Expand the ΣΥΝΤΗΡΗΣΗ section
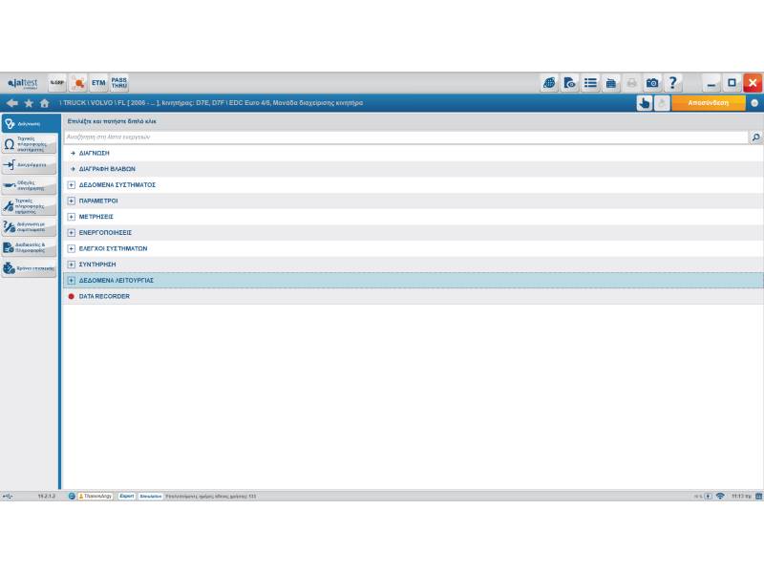 pos(71,265)
